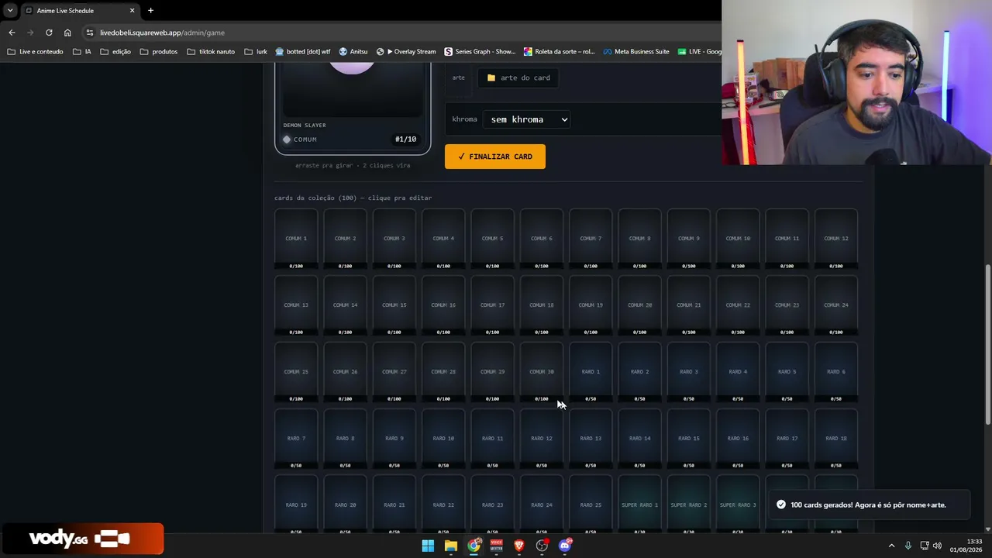Open the 'tiktok naruto' bookmarks folder
992x558 pixels.
pyautogui.click(x=211, y=52)
